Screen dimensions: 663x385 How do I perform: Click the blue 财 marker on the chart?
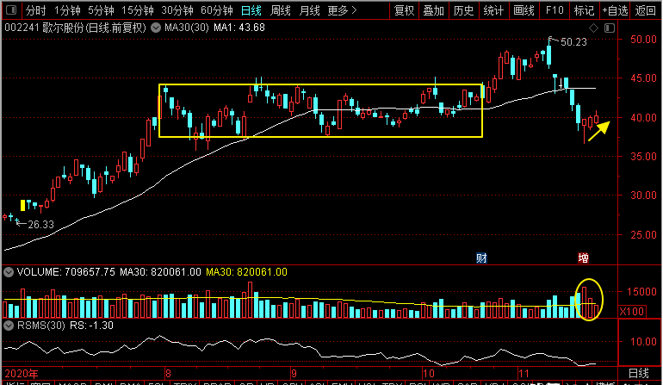tap(481, 258)
